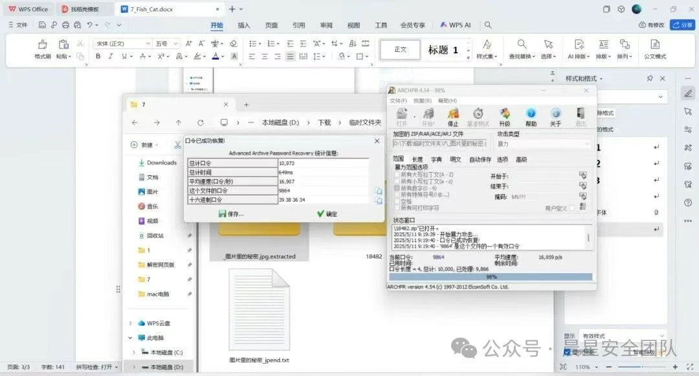Copy the recovered password 9864 with the copy icon
Viewport: 699px width, 376px height.
pos(379,191)
